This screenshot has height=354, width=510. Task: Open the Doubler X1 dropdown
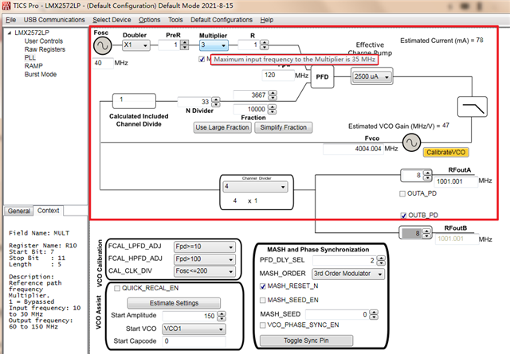tap(136, 45)
